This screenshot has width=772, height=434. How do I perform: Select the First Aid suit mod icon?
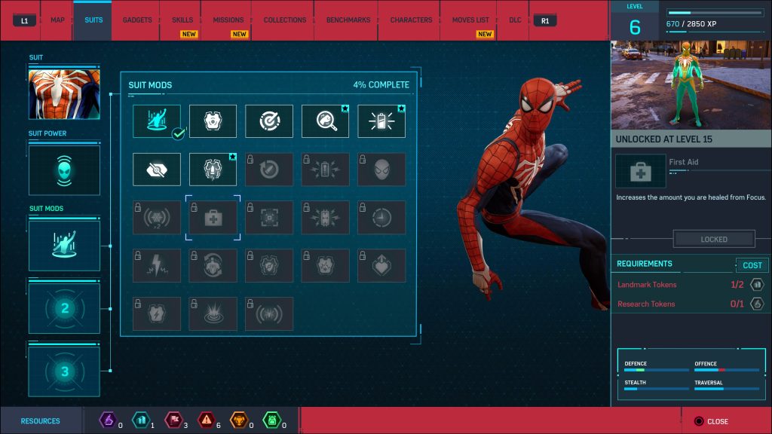tap(213, 219)
